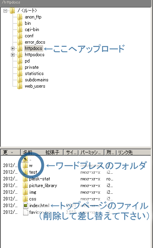153x248 pixels.
Task: Select the date cell of css row
Action: point(10,199)
